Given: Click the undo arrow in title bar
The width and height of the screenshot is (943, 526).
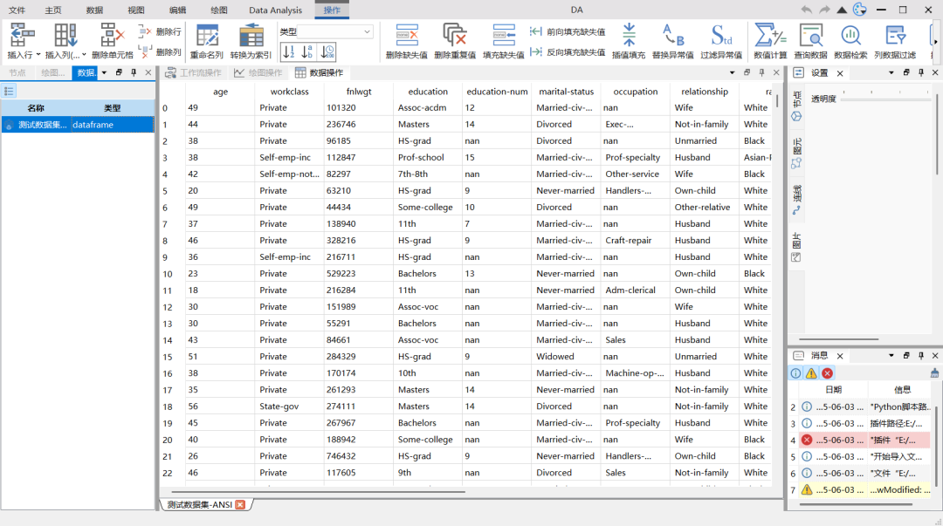Looking at the screenshot, I should point(806,10).
